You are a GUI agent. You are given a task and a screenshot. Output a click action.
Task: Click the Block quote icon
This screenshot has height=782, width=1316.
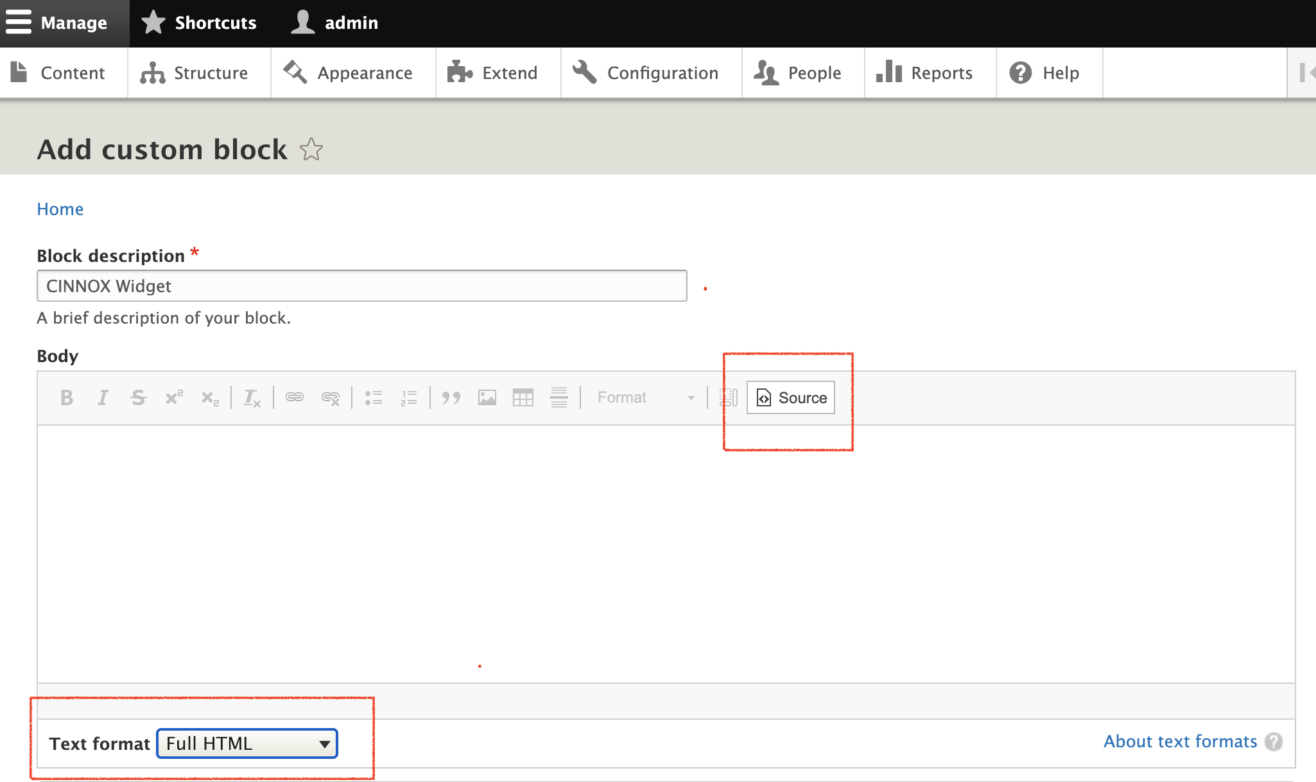(451, 398)
